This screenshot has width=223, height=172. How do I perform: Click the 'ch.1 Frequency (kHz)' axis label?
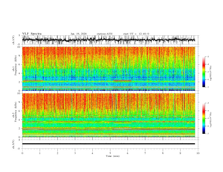15,65
